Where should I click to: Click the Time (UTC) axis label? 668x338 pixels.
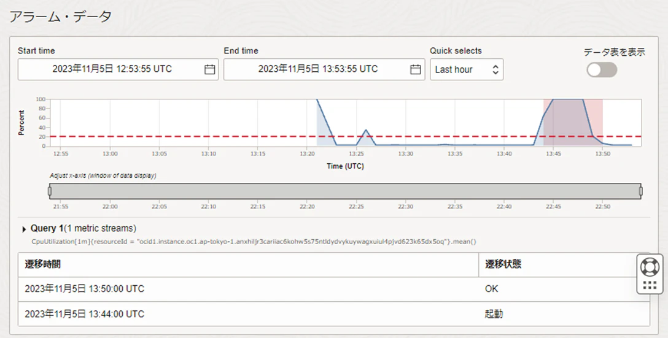(345, 166)
